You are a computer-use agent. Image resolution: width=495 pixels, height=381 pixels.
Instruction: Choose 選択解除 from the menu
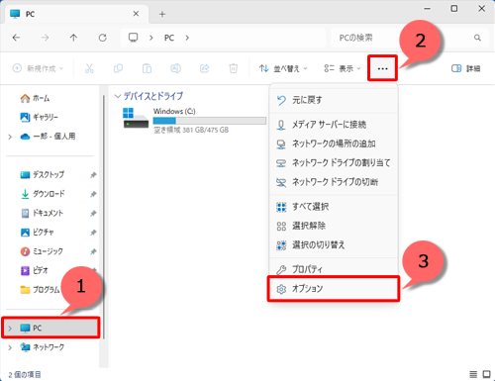(334, 226)
